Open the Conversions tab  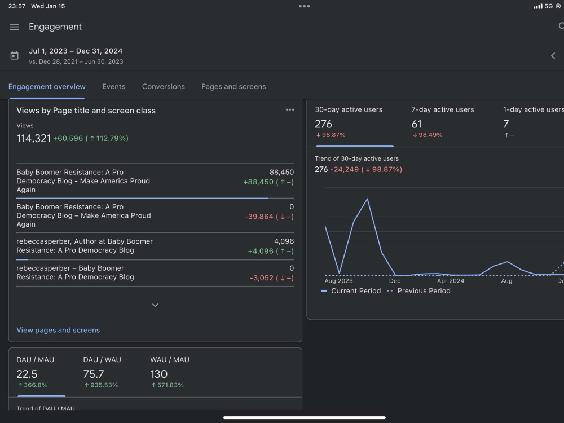[164, 87]
